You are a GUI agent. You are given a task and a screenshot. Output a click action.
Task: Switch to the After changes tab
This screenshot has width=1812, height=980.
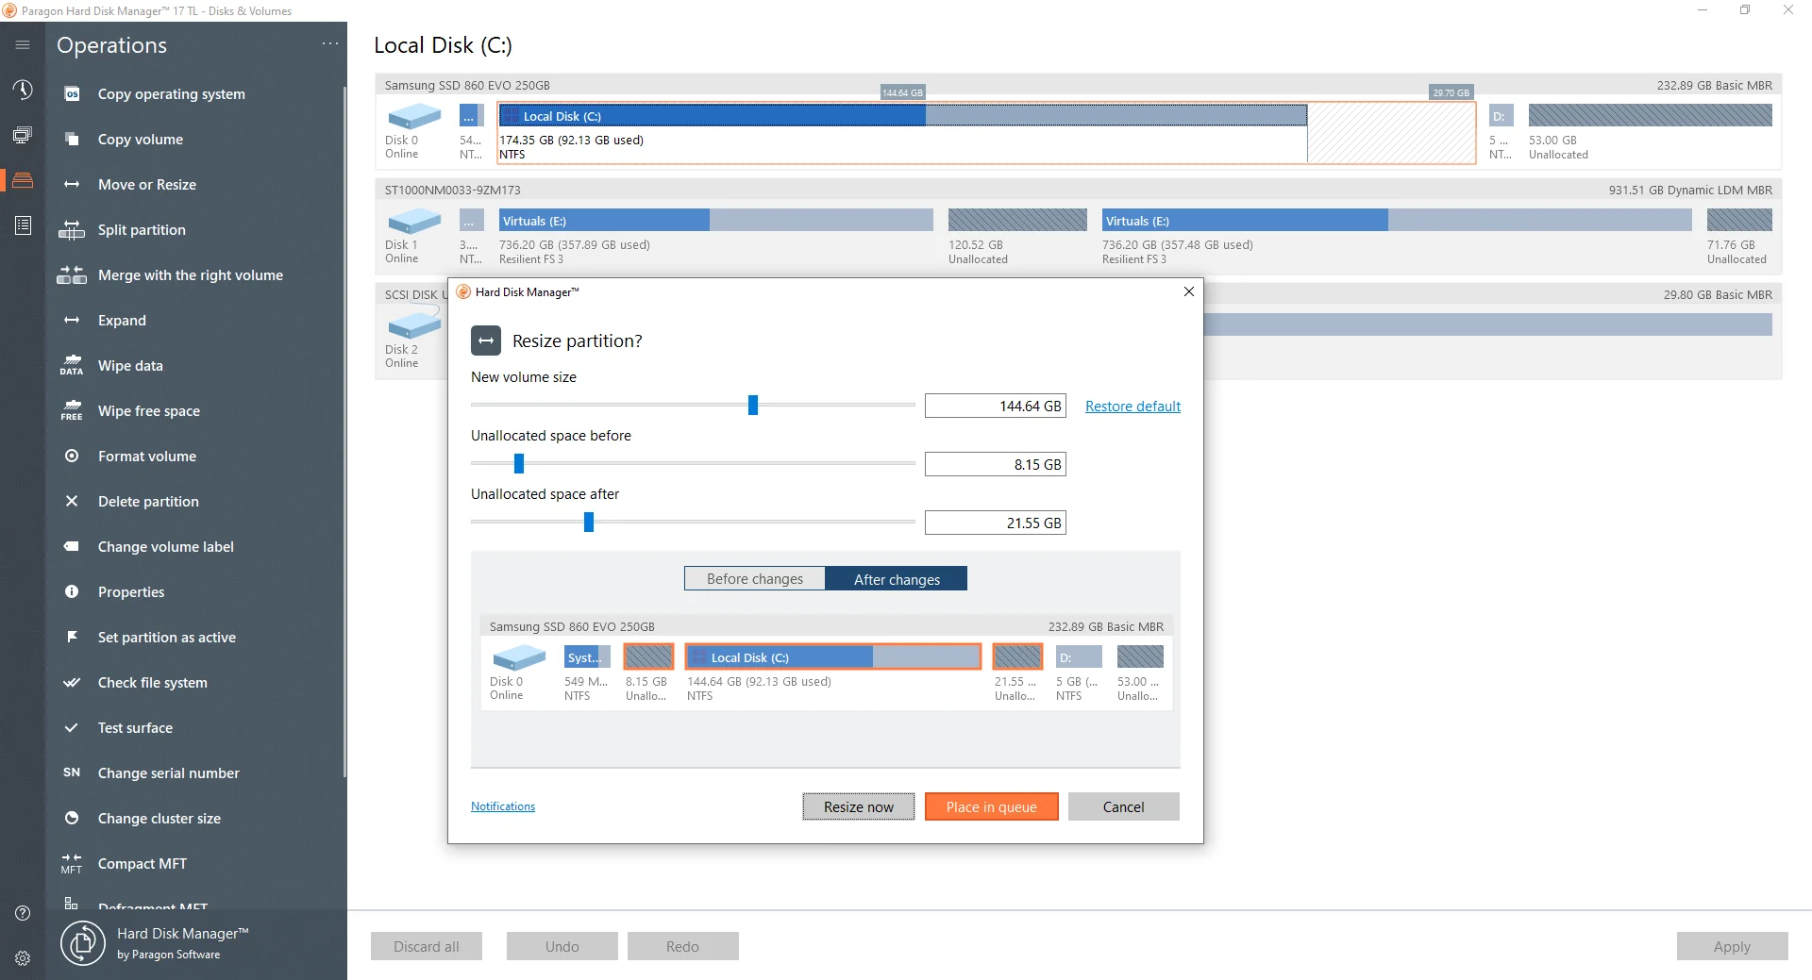click(896, 578)
